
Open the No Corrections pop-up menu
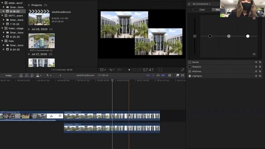point(202,4)
